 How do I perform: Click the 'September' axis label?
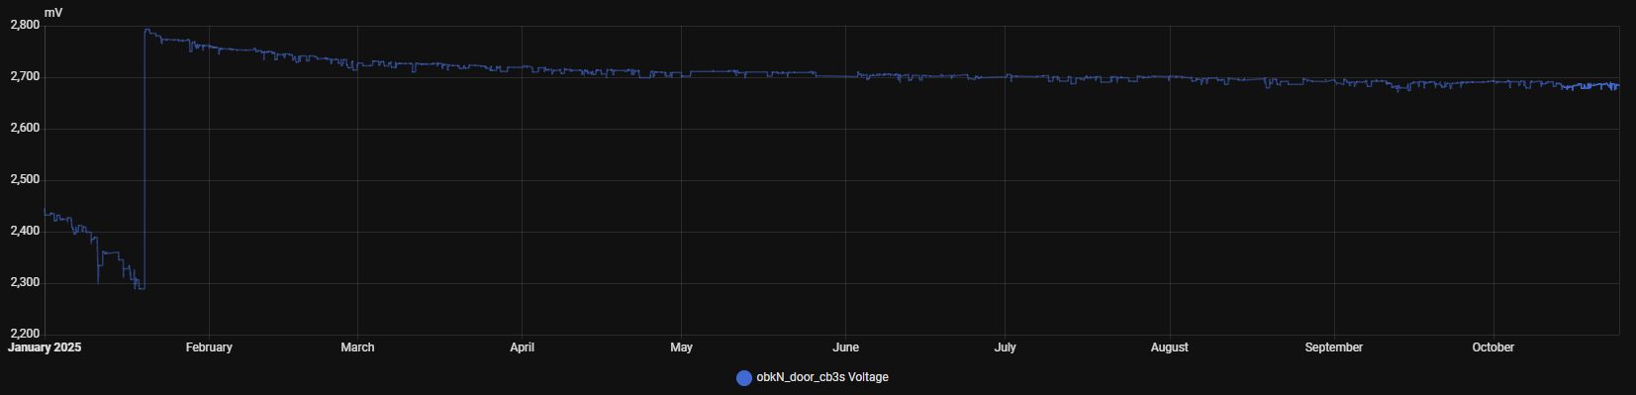click(1333, 347)
